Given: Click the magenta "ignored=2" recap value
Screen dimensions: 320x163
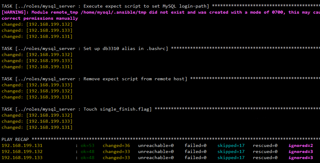Looking at the screenshot, I should tap(301, 145).
